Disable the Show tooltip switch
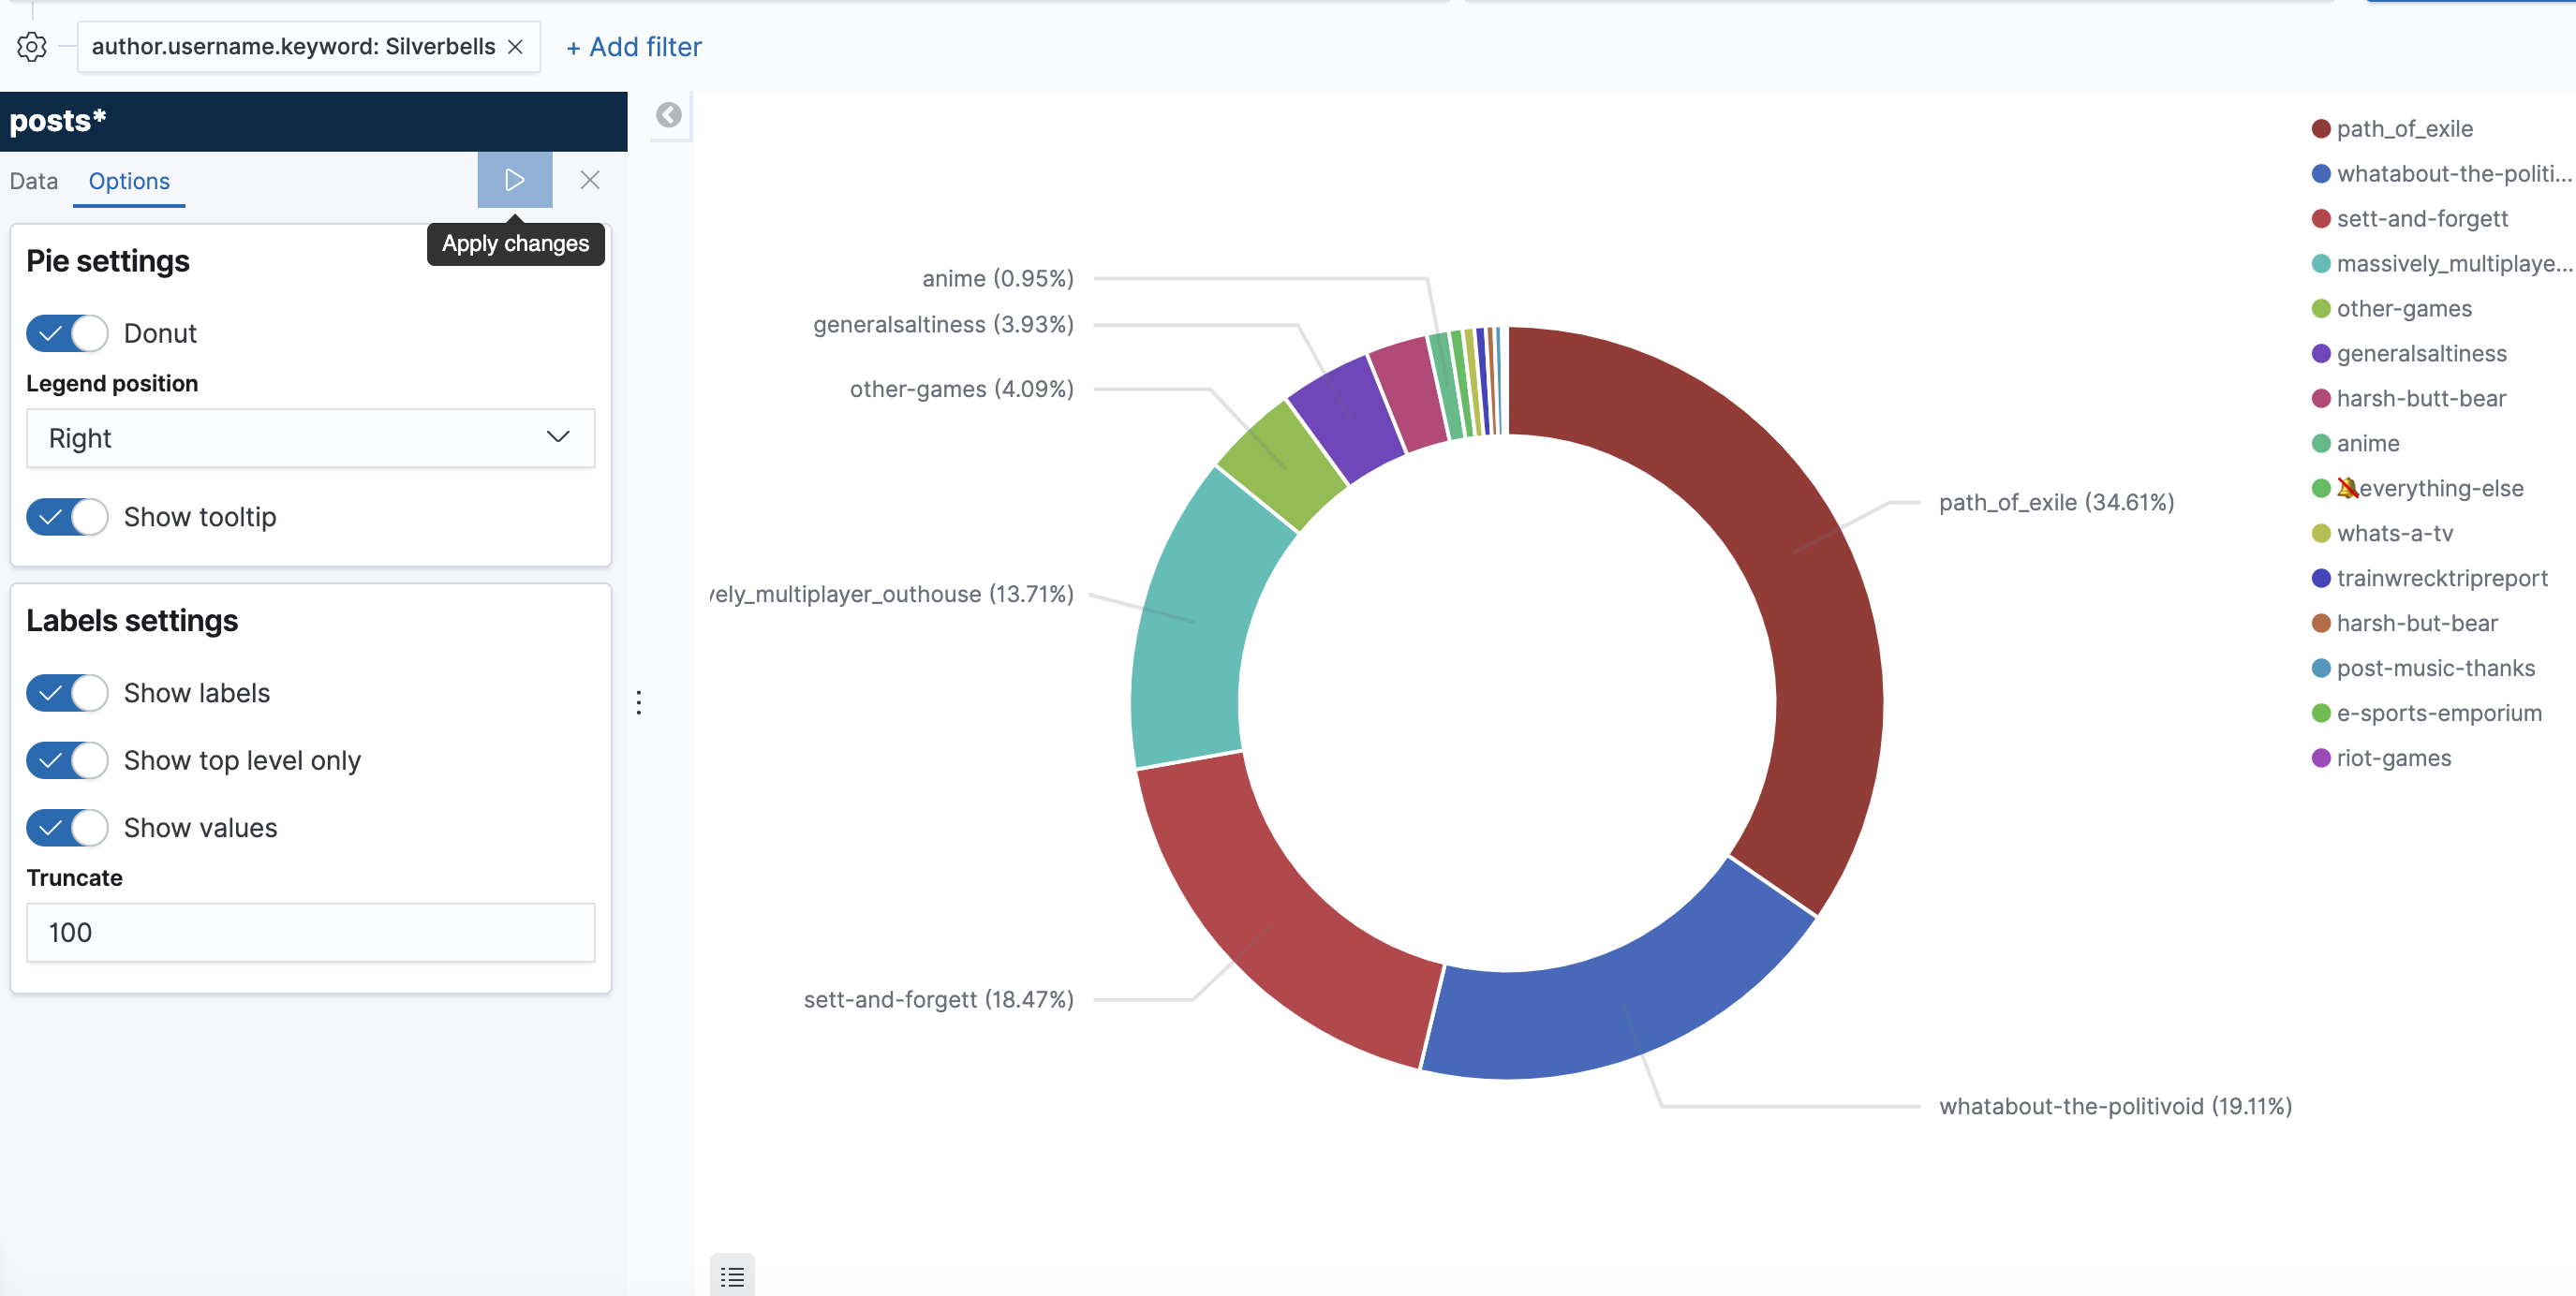The height and width of the screenshot is (1296, 2576). click(67, 517)
